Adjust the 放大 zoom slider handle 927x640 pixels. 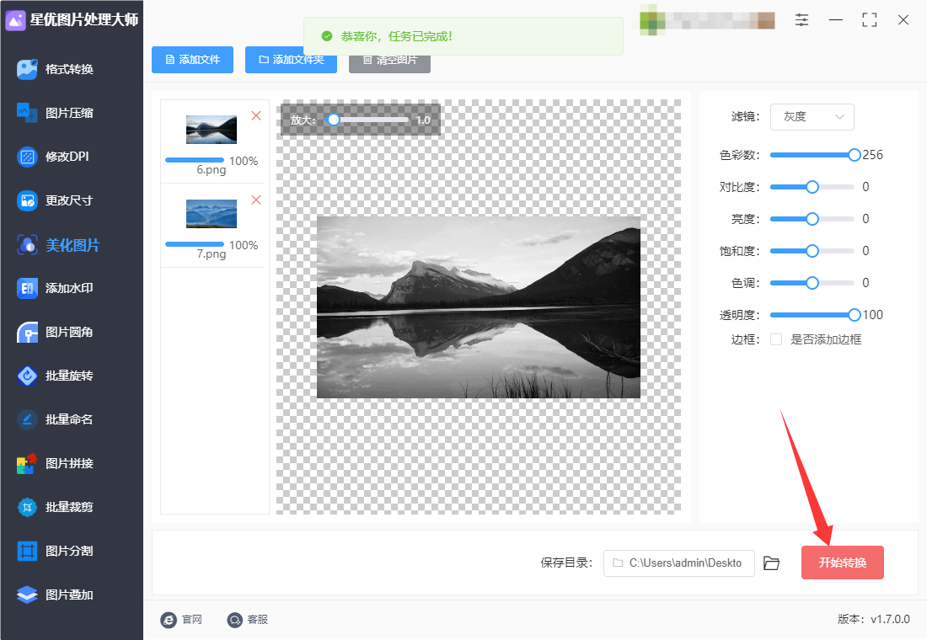click(x=334, y=120)
